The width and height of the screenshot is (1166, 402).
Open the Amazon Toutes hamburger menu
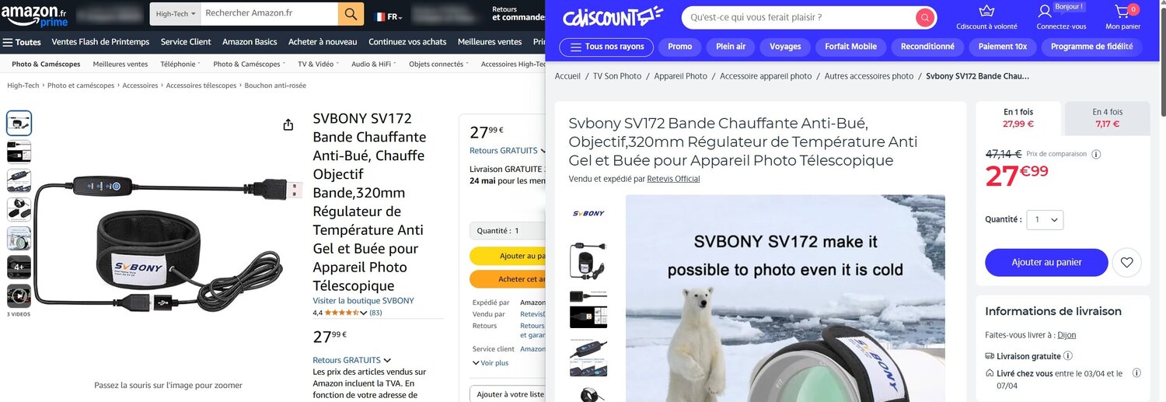coord(22,42)
